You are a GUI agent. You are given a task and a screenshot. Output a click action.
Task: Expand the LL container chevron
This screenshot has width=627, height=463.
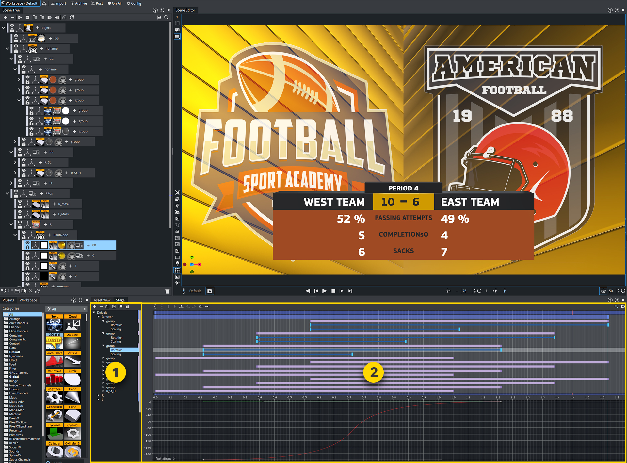[11, 183]
